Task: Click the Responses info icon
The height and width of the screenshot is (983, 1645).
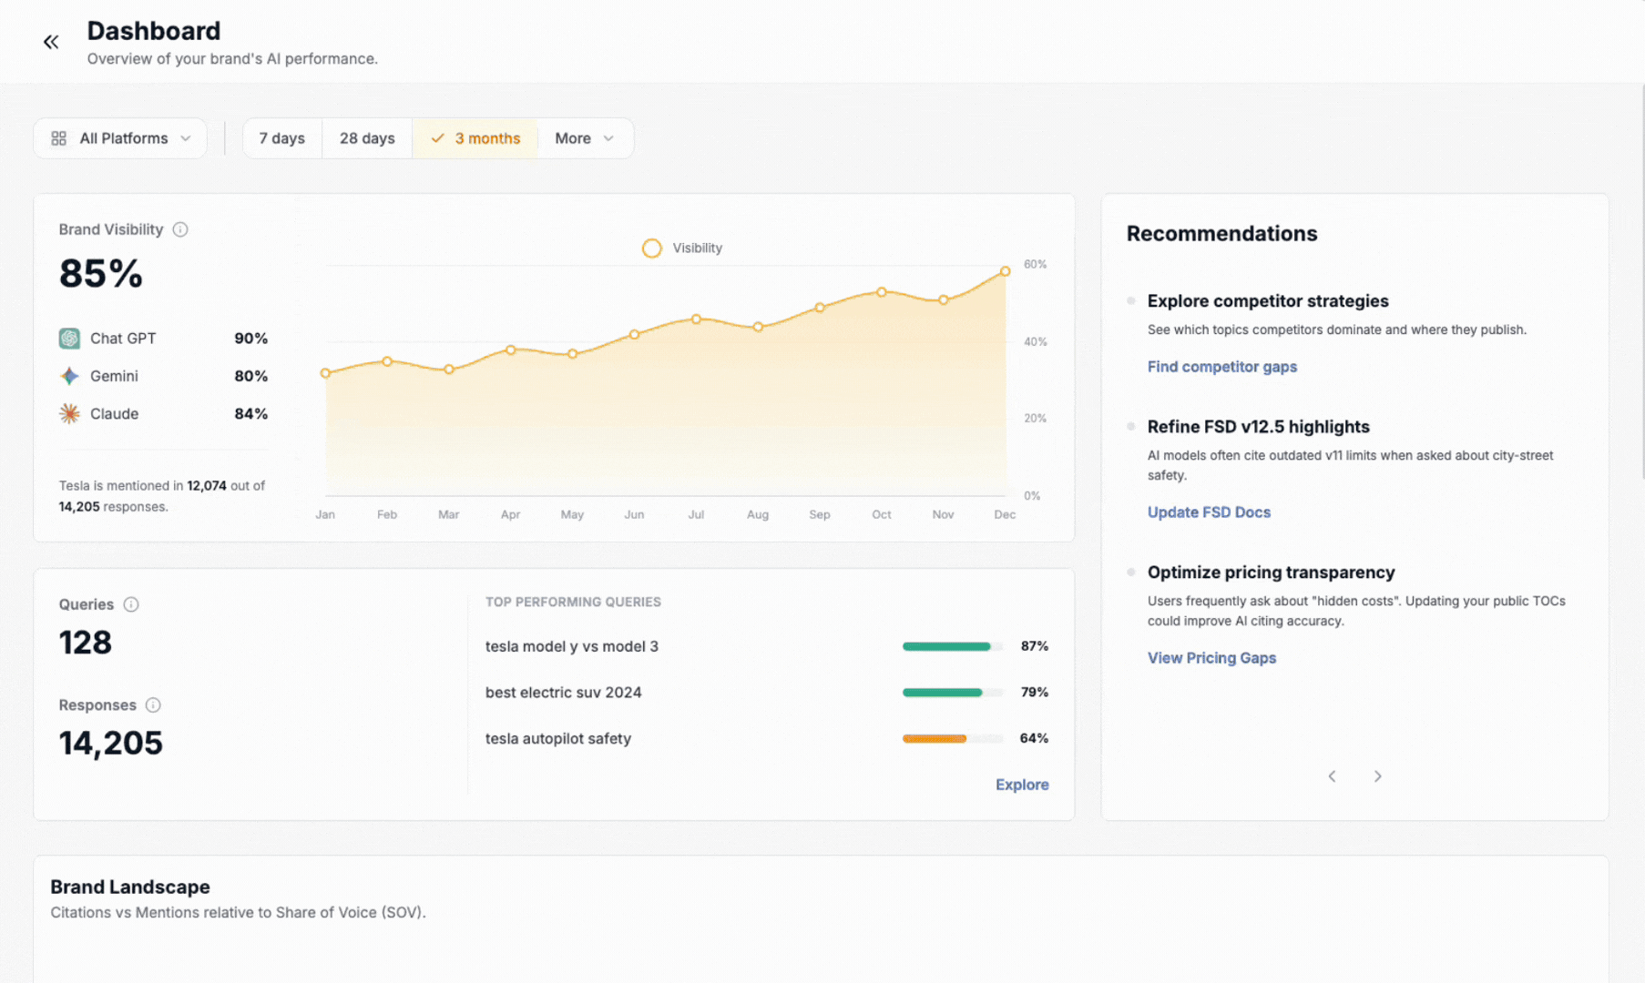Action: tap(153, 705)
